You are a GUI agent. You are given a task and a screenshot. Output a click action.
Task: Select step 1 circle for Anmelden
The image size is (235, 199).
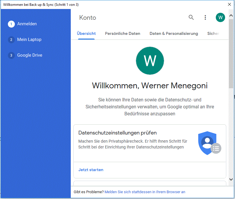coord(11,24)
